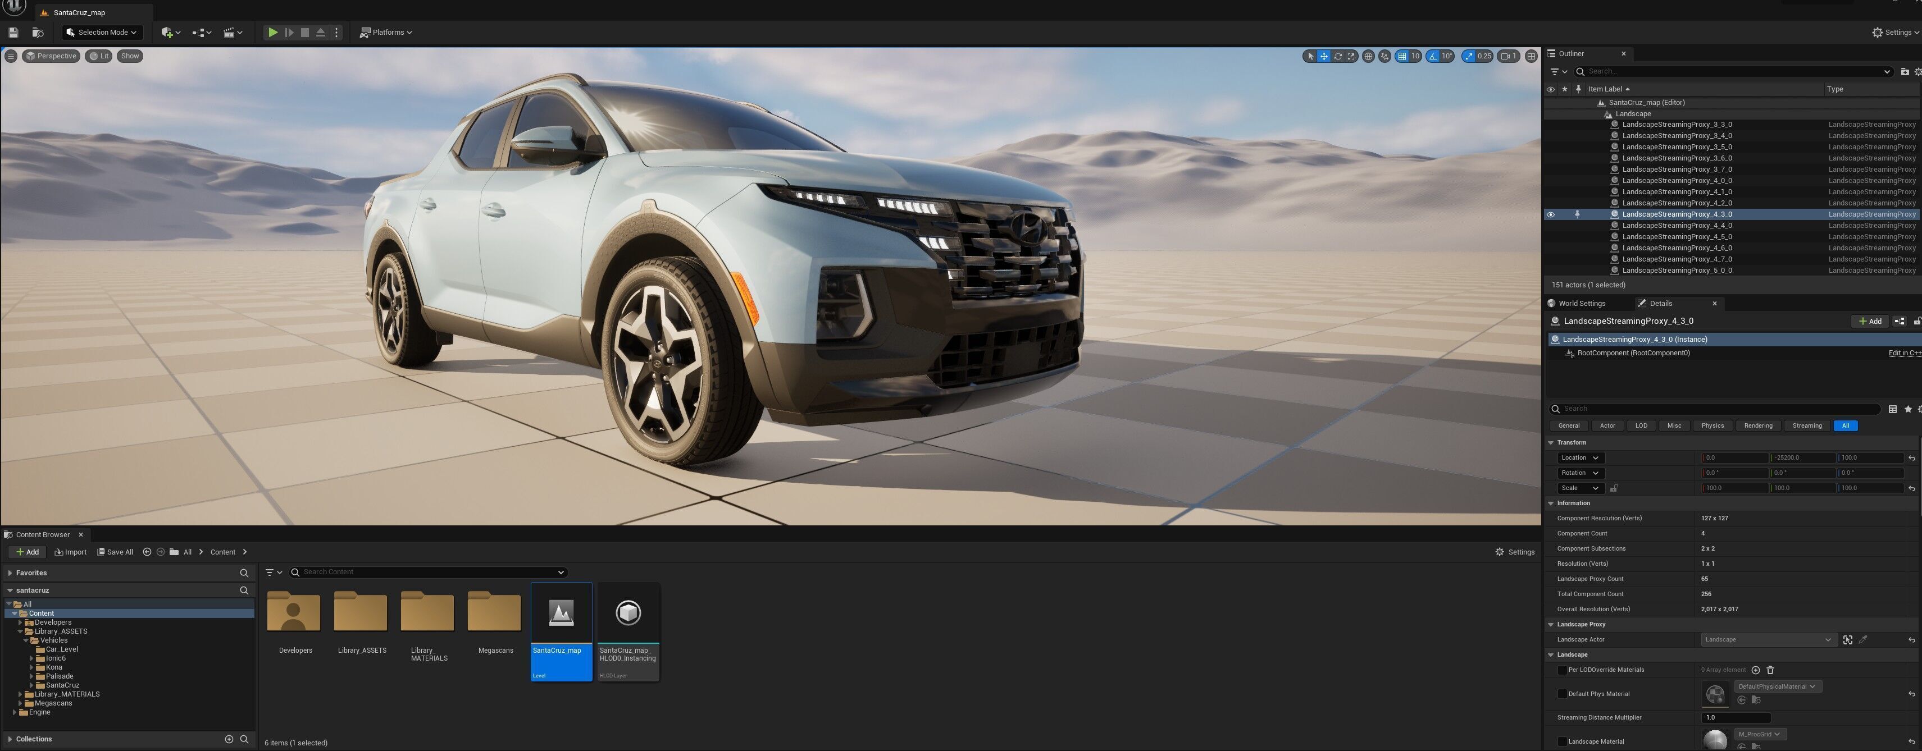Toggle visibility of LandscapeStreamingProxy_4_3_0
This screenshot has height=751, width=1922.
coord(1550,215)
